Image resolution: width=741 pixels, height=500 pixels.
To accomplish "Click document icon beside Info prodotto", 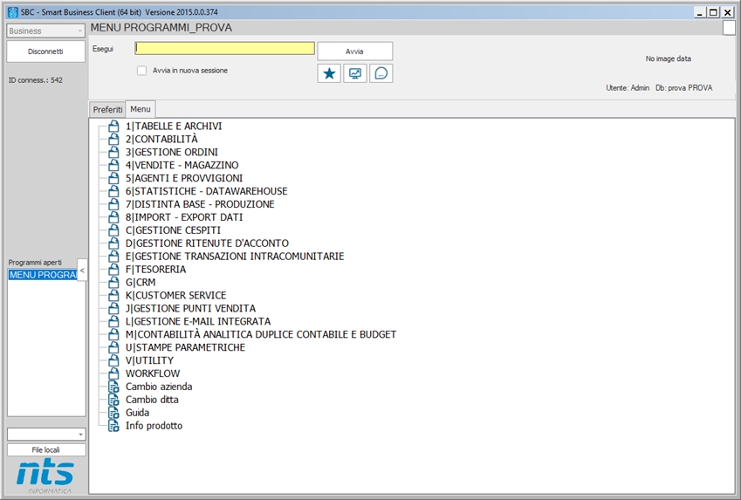I will (x=113, y=425).
